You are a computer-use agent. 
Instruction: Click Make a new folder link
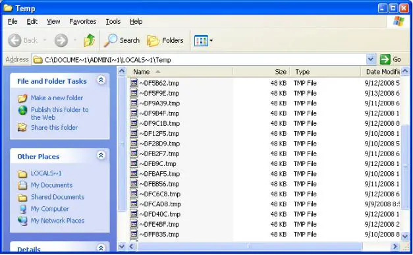pyautogui.click(x=57, y=98)
